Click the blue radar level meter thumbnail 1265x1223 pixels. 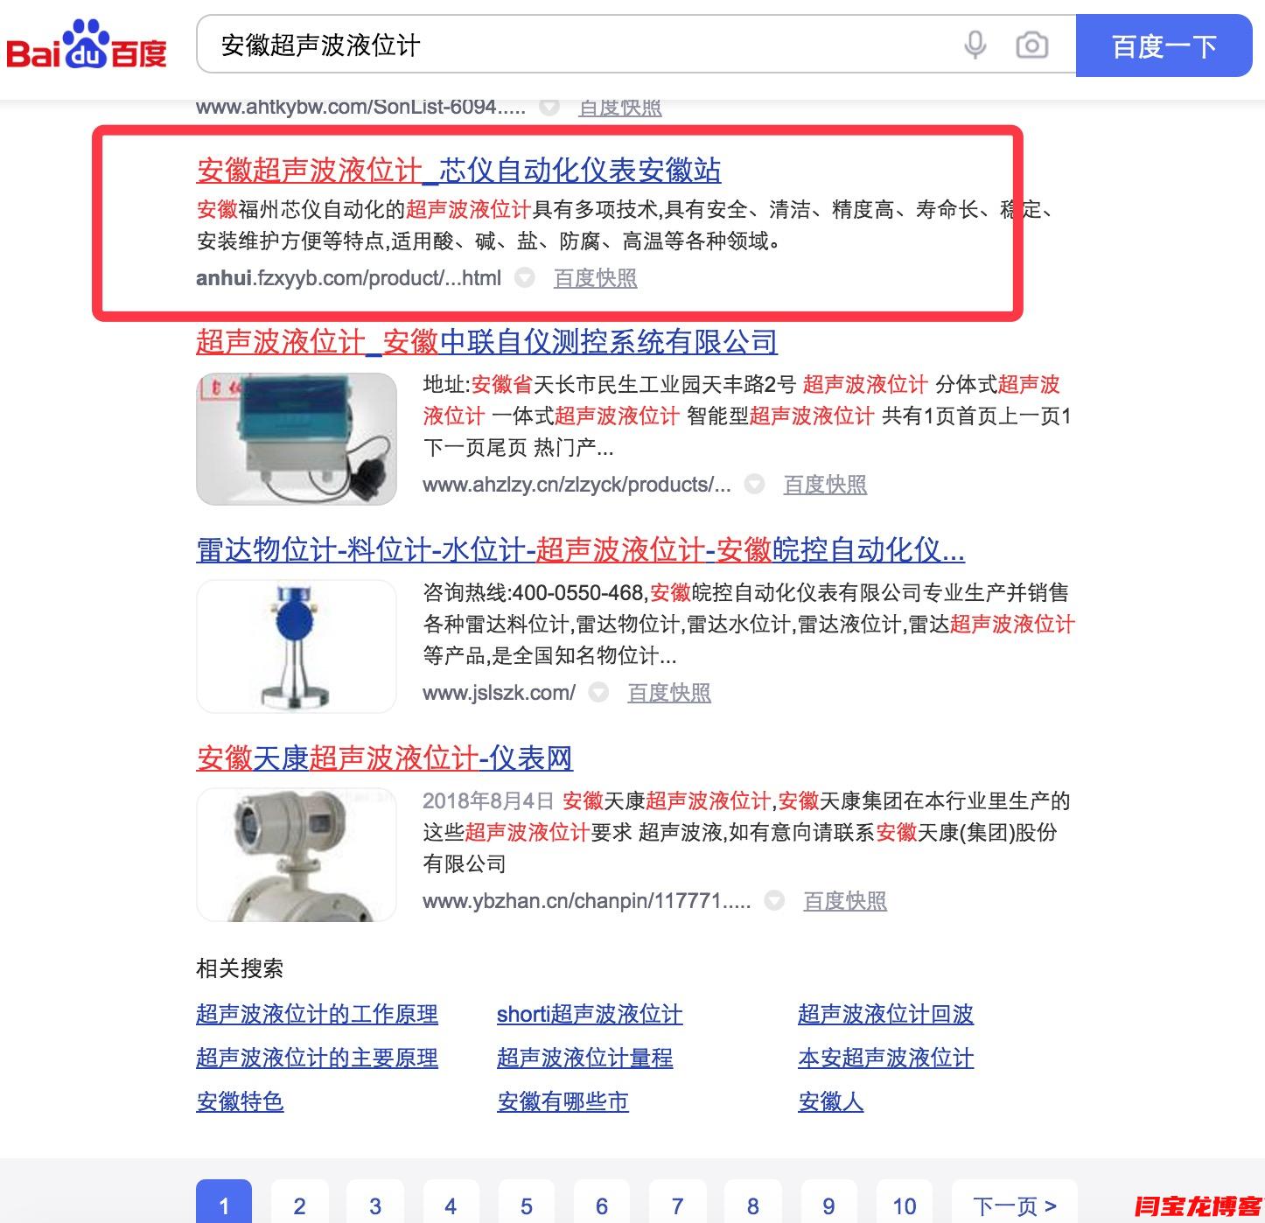coord(297,646)
